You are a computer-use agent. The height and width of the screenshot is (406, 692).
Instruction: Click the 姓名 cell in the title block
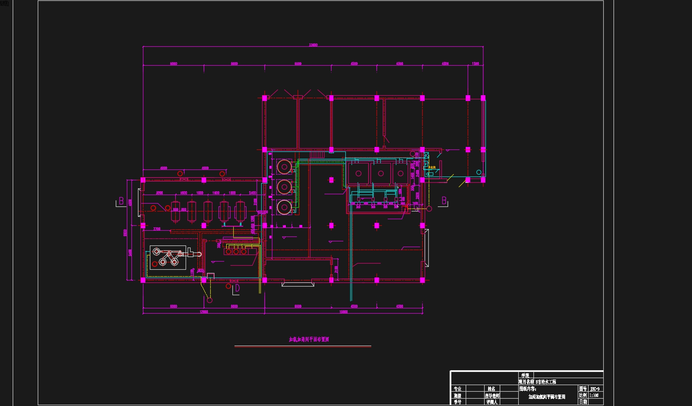492,388
